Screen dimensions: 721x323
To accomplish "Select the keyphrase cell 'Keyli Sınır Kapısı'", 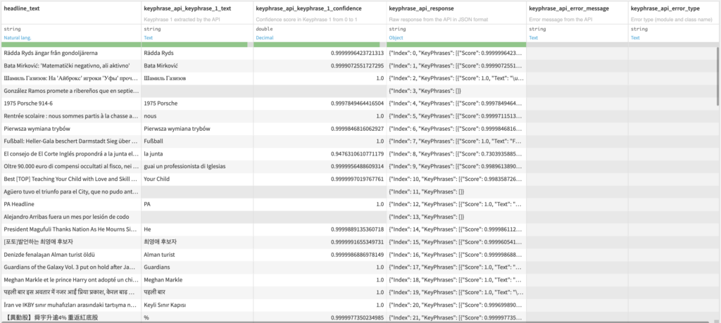I will click(197, 305).
